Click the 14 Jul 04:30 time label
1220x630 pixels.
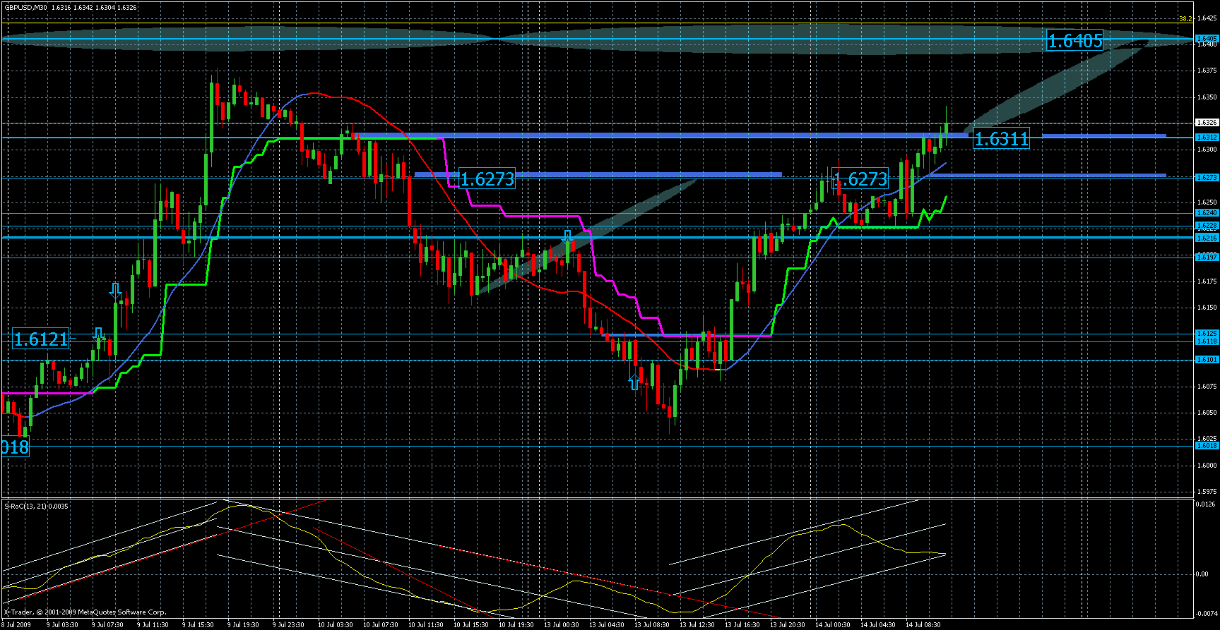878,625
